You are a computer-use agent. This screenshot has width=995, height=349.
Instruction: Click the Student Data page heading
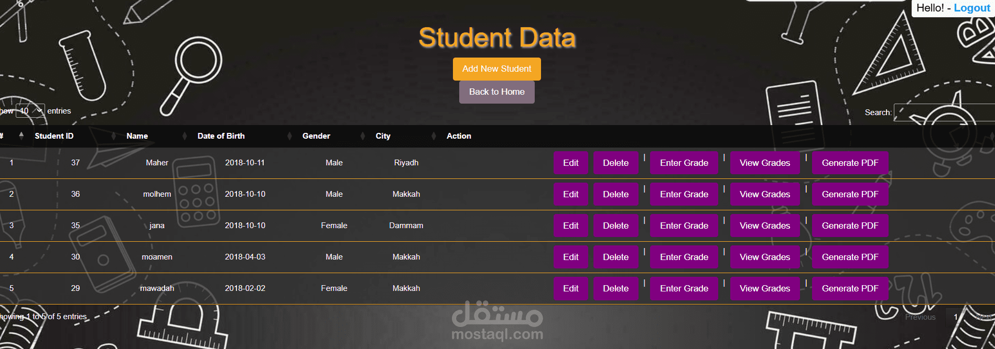click(x=497, y=38)
